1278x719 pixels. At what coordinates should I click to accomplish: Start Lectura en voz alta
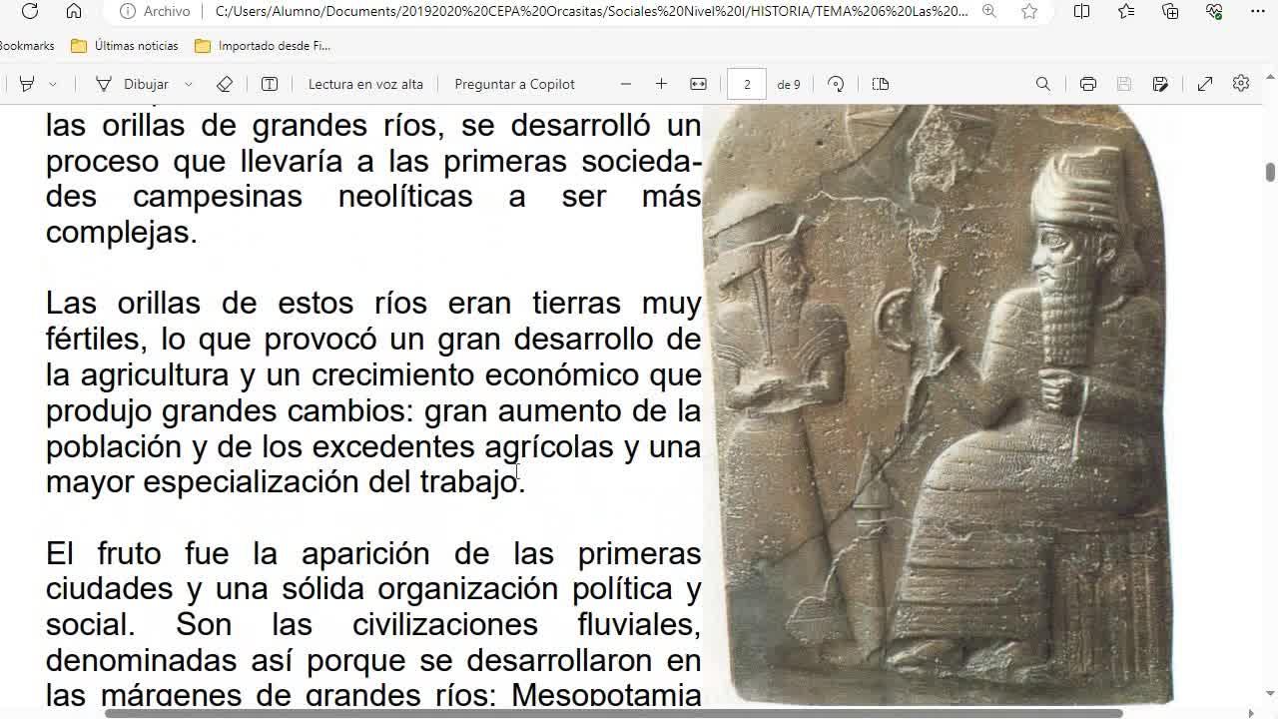(x=365, y=84)
